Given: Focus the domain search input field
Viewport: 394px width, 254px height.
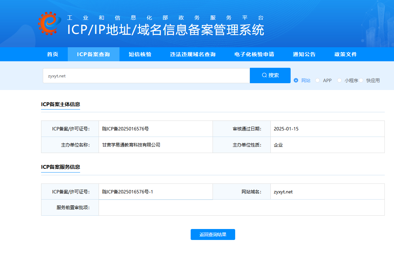Looking at the screenshot, I should pos(146,76).
